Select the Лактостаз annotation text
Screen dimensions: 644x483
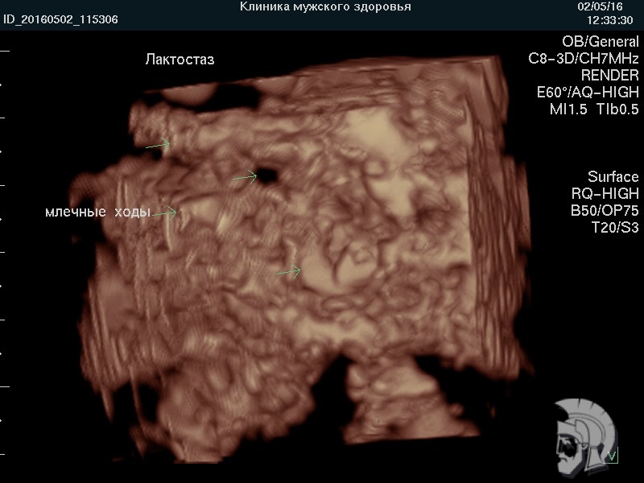180,60
